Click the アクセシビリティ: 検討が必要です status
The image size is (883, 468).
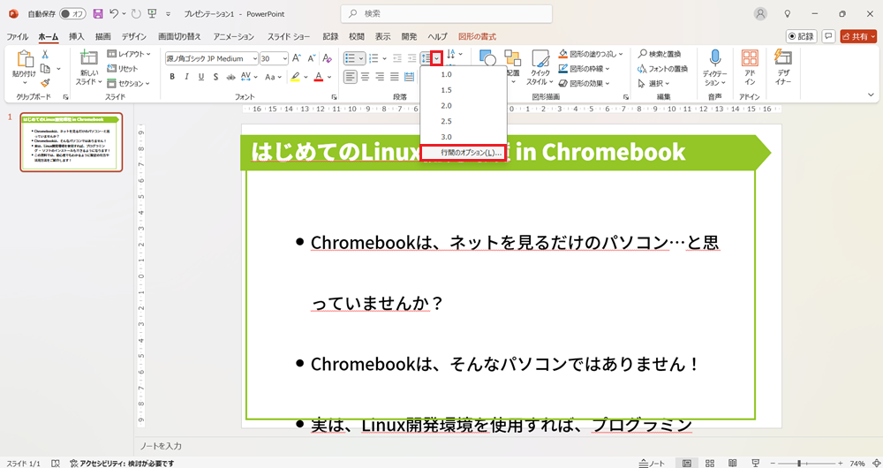coord(122,464)
